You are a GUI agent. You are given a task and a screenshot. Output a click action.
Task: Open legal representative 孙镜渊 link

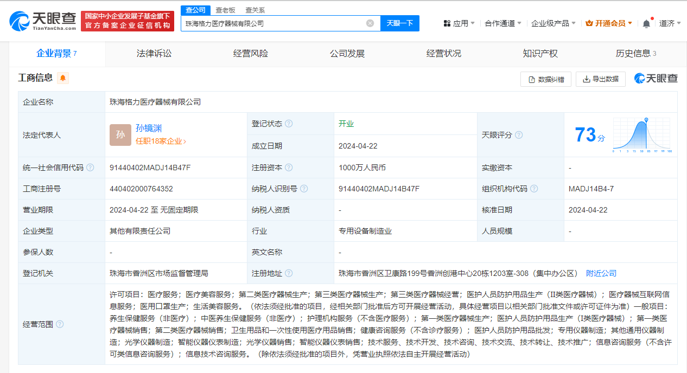[149, 128]
